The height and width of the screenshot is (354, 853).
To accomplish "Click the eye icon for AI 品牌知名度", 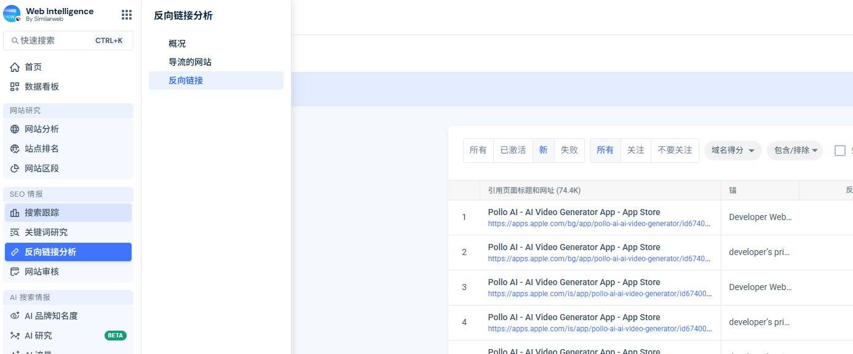I will (x=15, y=316).
